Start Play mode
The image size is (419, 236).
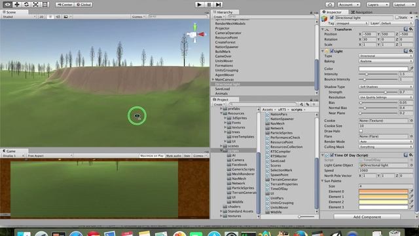pos(199,5)
